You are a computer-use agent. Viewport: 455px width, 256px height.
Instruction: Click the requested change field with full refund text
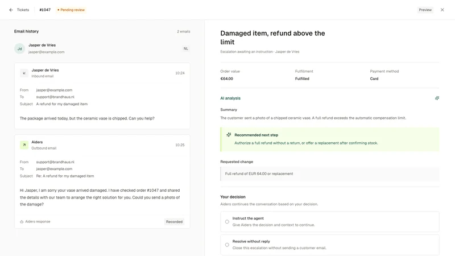click(330, 174)
